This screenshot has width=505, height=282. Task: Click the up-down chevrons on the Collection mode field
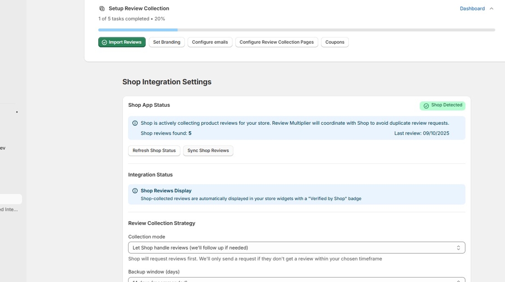point(458,247)
